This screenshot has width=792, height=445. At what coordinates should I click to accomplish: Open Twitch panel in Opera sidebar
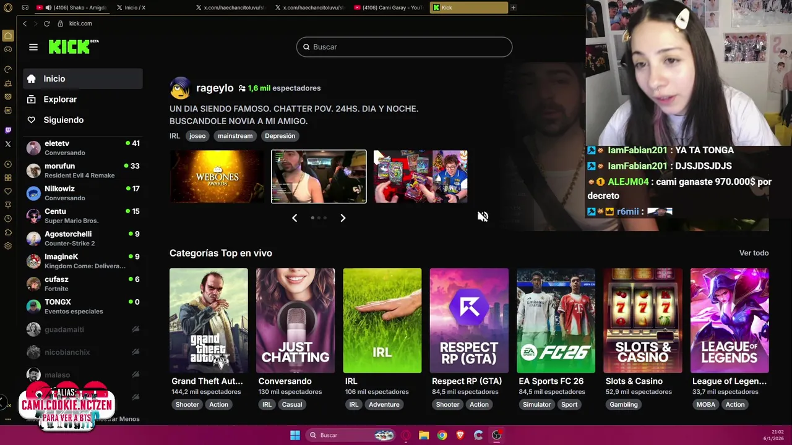click(8, 130)
